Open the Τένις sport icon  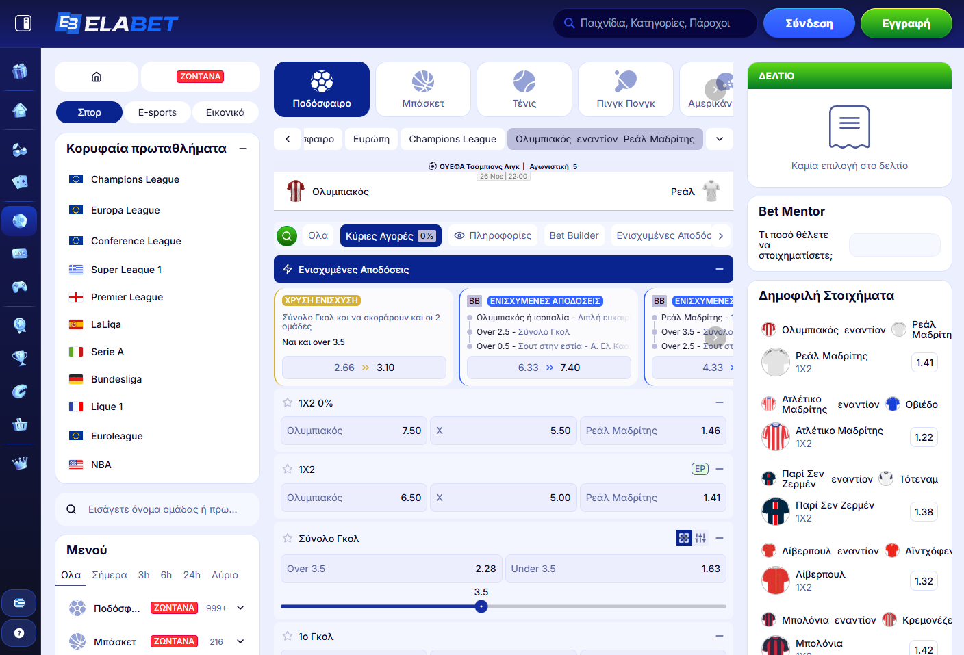524,90
